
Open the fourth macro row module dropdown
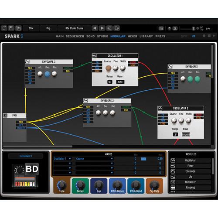point(62,173)
